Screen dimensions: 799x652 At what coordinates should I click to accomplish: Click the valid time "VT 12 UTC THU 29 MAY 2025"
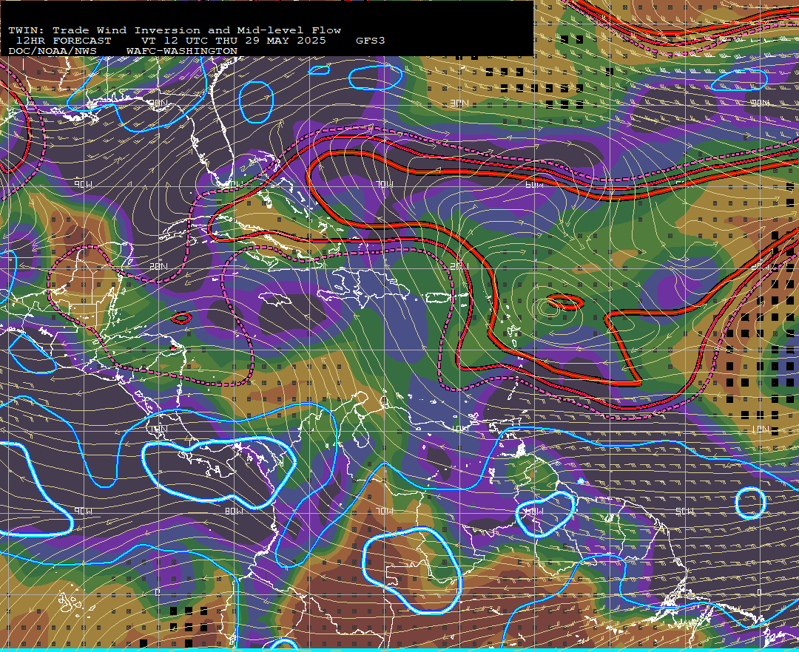(x=234, y=41)
